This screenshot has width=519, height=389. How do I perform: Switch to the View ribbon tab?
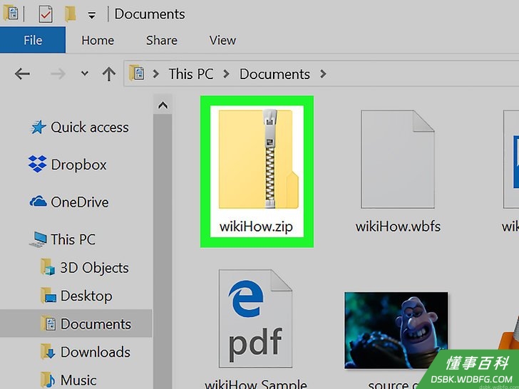pos(222,40)
